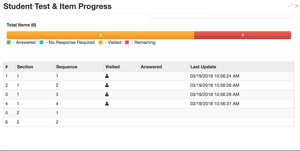This screenshot has height=151, width=300.
Task: Sort by the Section column header
Action: 25,67
